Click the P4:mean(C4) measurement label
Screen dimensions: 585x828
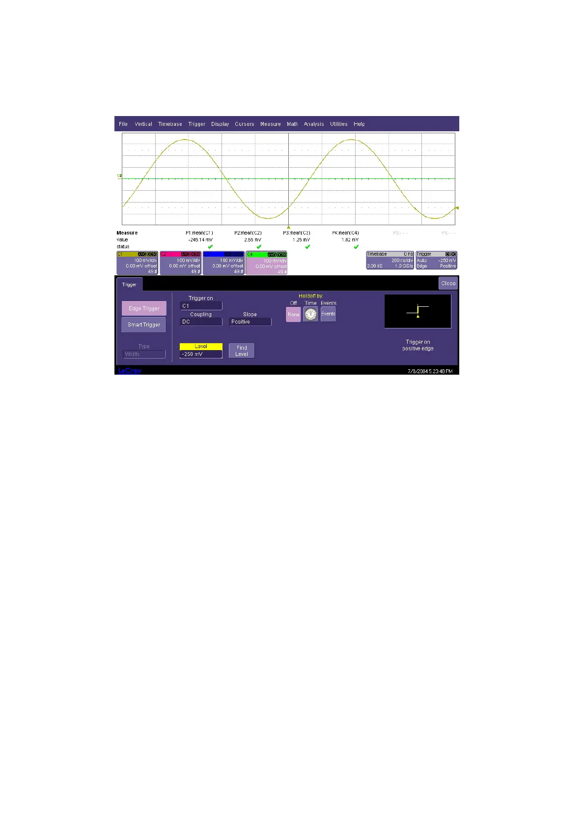pos(345,233)
